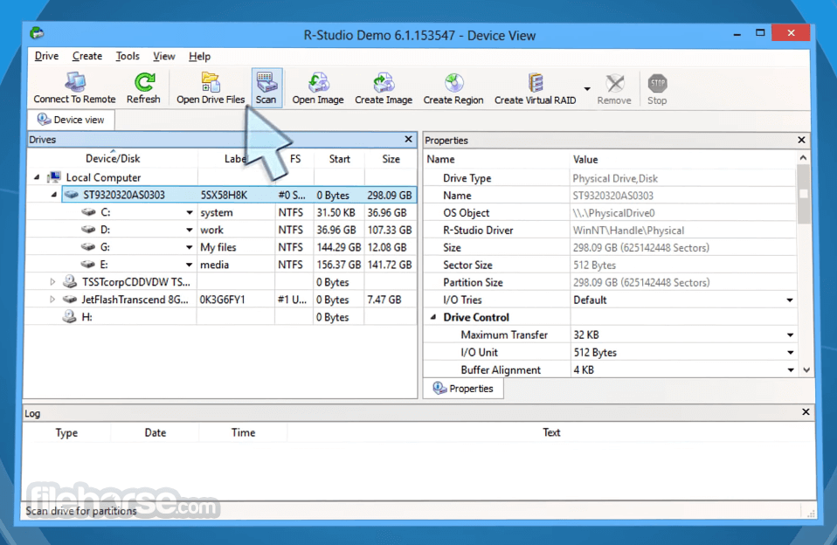Screen dimensions: 837x545
Task: Open the Buffer Alignment value dropdown
Action: pos(790,370)
